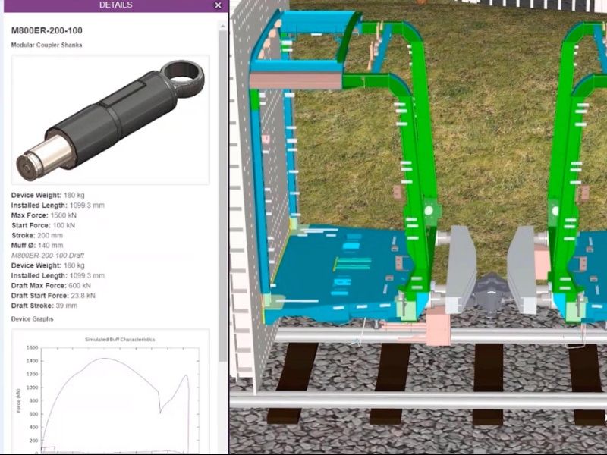This screenshot has width=607, height=455.
Task: Select the 'Modular Coupler Shanks' subtitle
Action: (x=46, y=45)
